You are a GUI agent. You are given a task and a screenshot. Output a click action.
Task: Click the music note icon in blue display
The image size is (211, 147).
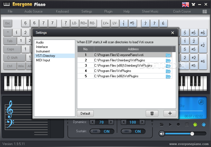(201, 102)
